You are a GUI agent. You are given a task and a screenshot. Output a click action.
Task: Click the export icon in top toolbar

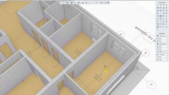point(79,3)
